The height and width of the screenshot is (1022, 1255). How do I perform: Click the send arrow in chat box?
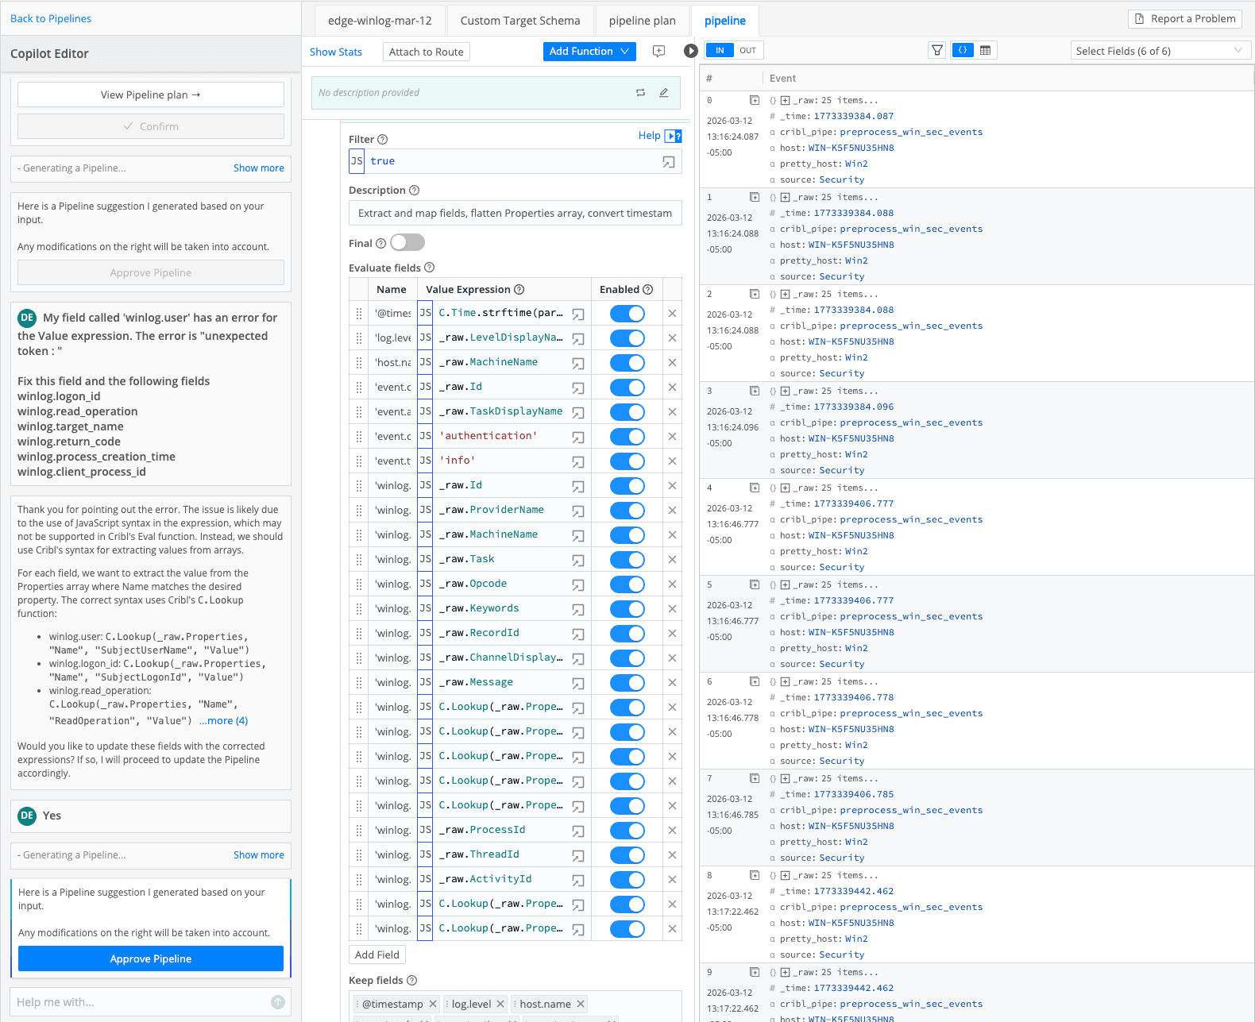point(278,1002)
